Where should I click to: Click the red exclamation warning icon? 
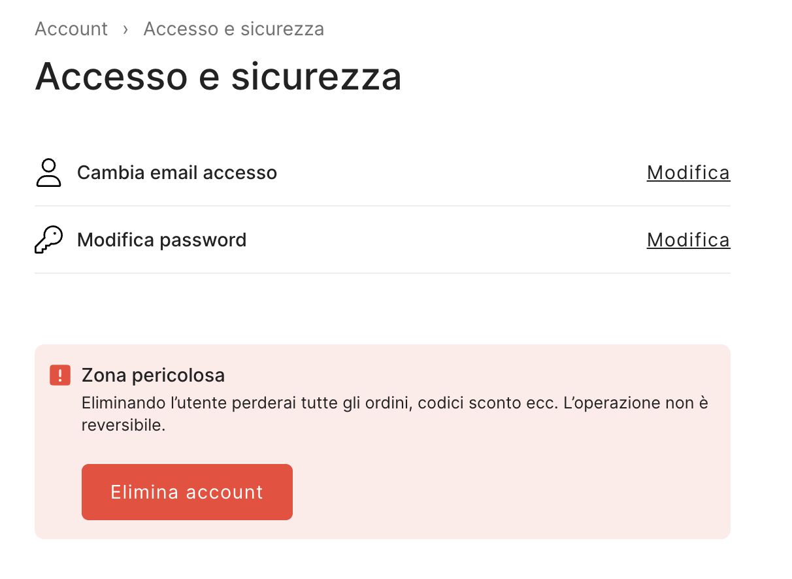(60, 375)
